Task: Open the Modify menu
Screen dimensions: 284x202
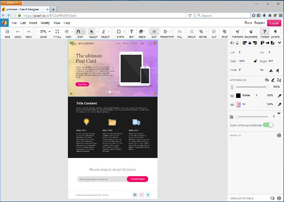Action: tap(45, 23)
